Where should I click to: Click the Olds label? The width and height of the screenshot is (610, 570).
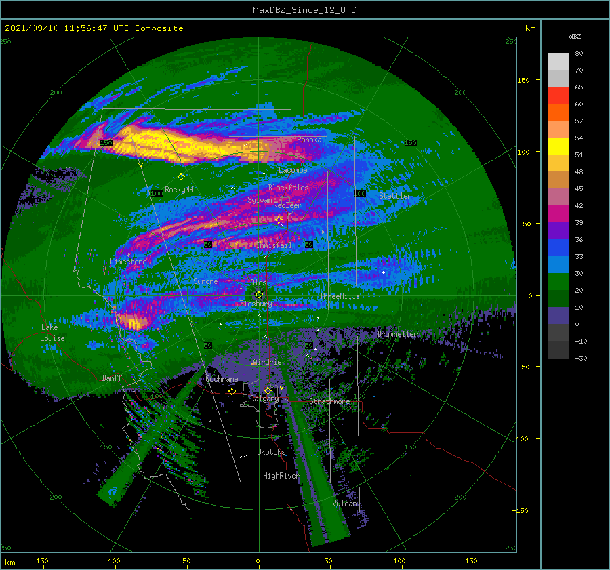coord(258,282)
